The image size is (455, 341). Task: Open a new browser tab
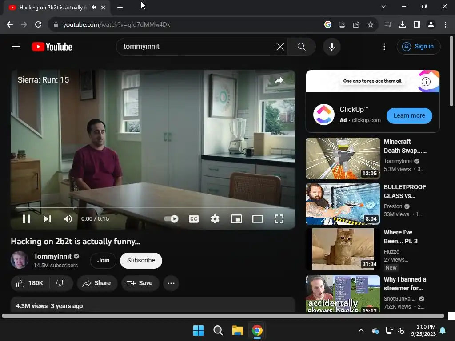click(x=120, y=8)
